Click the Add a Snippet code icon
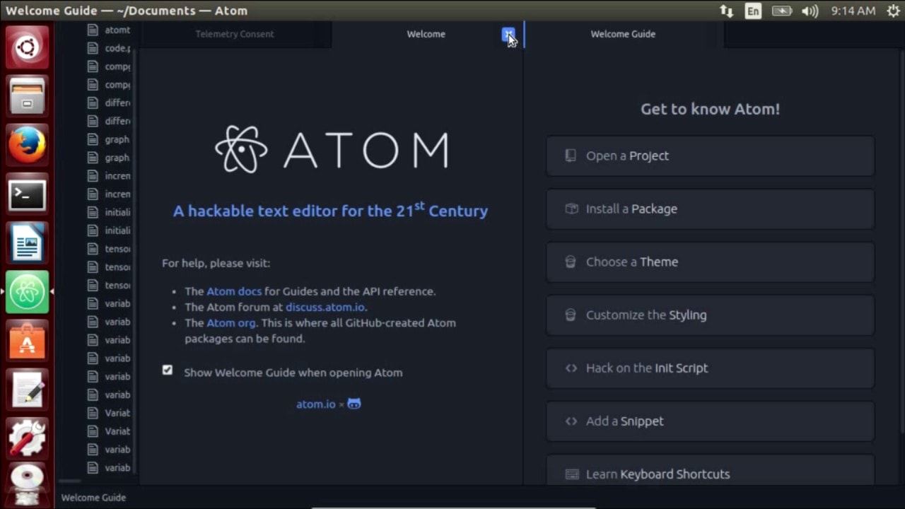Viewport: 905px width, 509px height. [571, 421]
